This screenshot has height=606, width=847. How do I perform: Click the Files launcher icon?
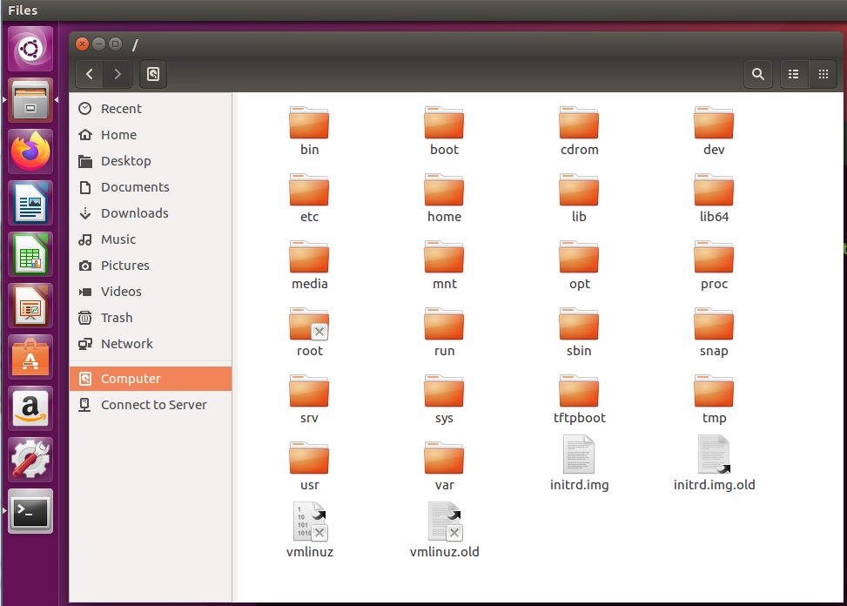pos(30,100)
